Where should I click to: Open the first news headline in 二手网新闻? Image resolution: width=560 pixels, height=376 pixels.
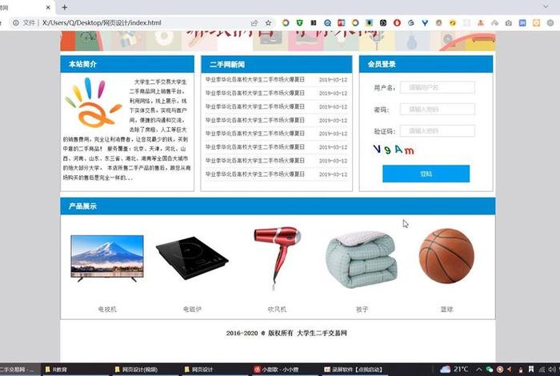coord(255,80)
